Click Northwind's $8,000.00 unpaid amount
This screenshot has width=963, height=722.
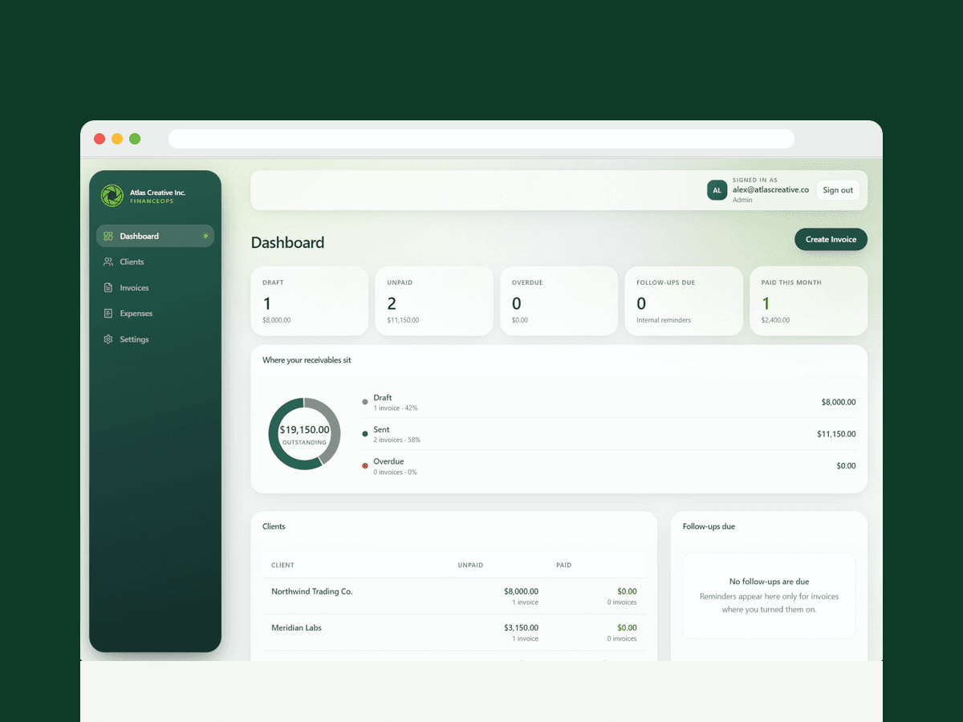click(x=521, y=591)
